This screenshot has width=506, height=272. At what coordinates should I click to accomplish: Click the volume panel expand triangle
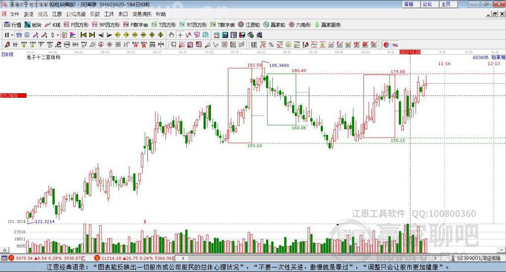[x=5, y=250]
